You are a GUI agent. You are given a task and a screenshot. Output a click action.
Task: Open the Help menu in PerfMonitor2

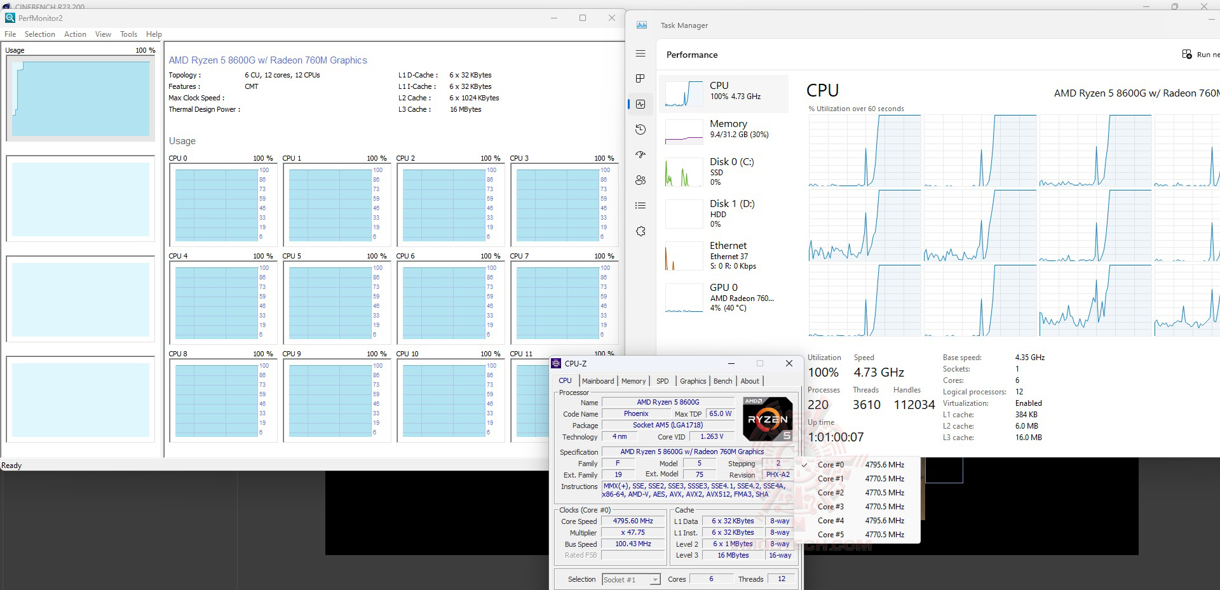(154, 34)
